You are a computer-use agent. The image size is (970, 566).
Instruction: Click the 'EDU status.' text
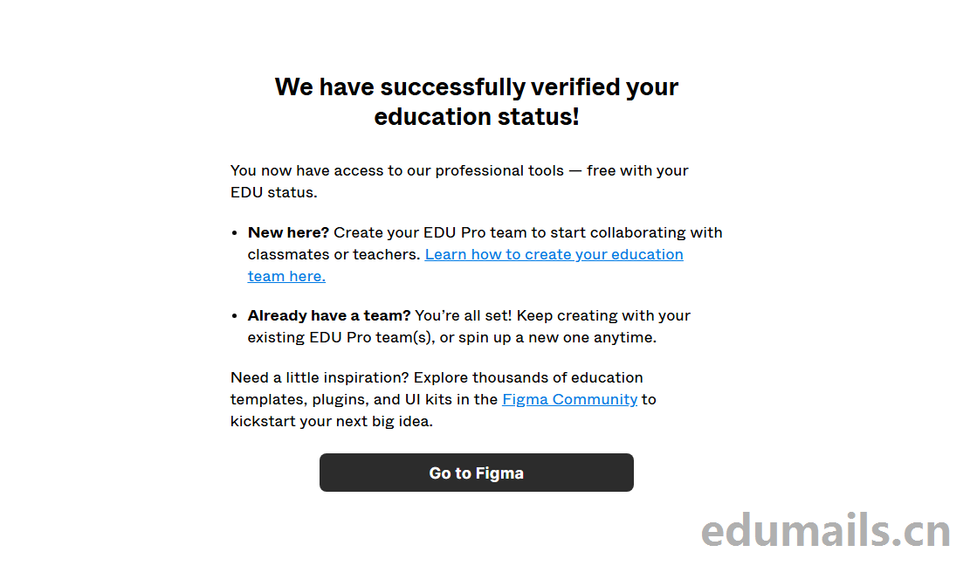click(273, 192)
